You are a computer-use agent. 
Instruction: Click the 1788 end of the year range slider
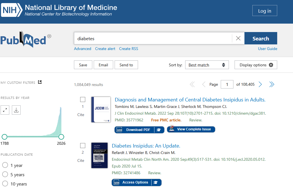5,137
